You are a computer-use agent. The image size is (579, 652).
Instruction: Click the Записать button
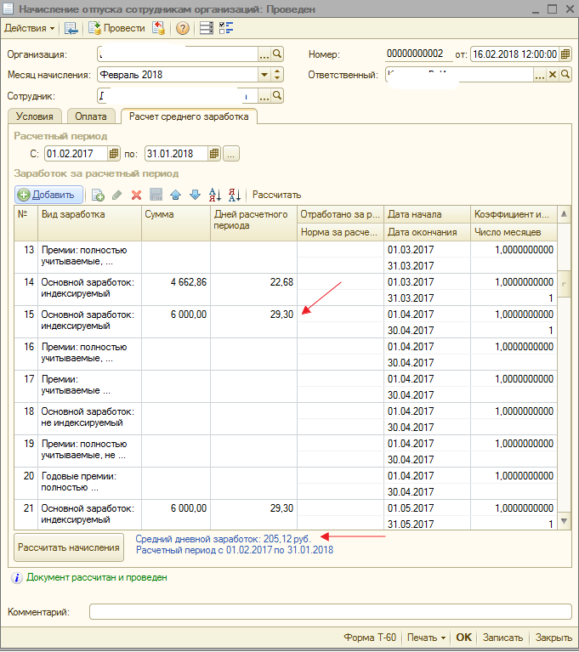[502, 638]
